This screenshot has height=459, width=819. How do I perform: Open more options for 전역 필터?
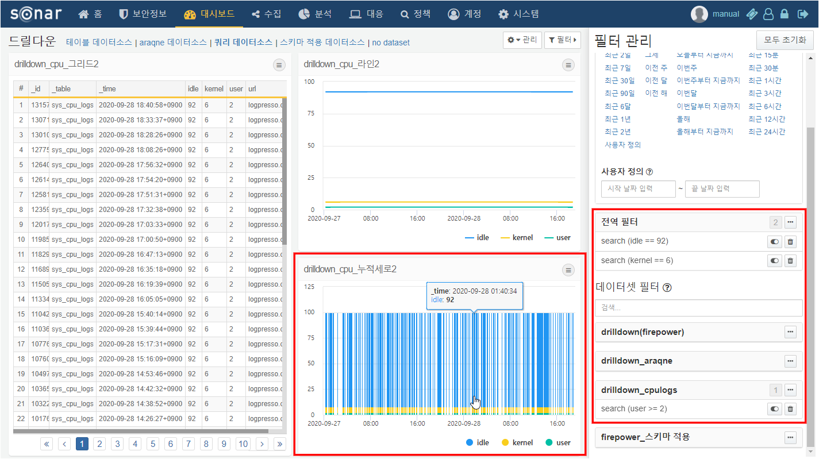(x=790, y=222)
